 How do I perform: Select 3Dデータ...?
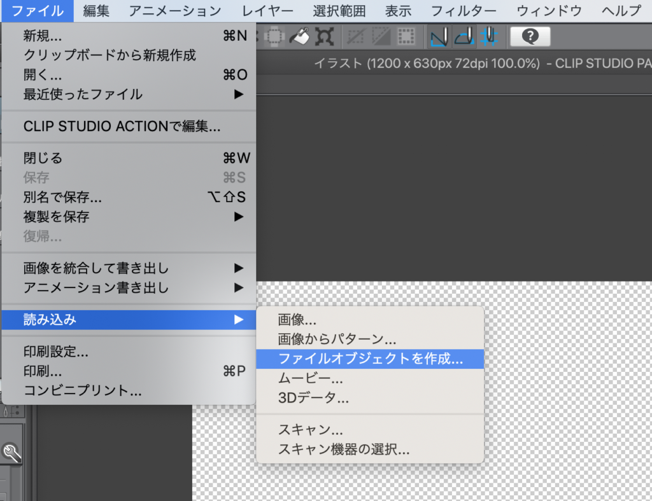(370, 397)
